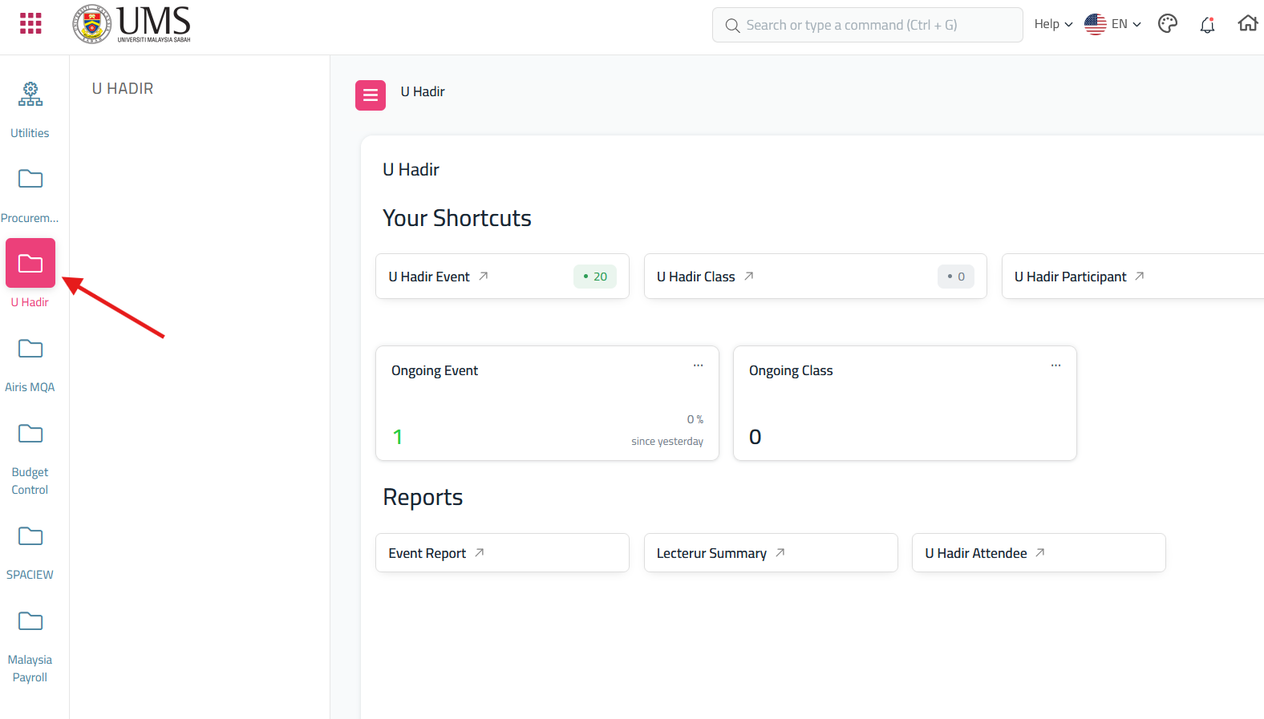Click the 0 % change value
This screenshot has height=719, width=1264.
pyautogui.click(x=695, y=419)
